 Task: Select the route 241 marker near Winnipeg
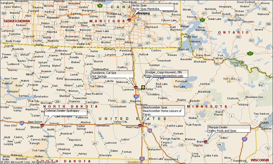(x=125, y=16)
